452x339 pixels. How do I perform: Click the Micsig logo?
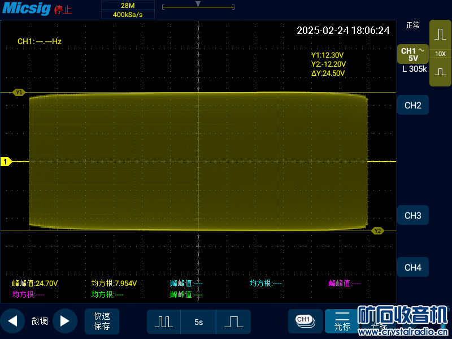27,8
